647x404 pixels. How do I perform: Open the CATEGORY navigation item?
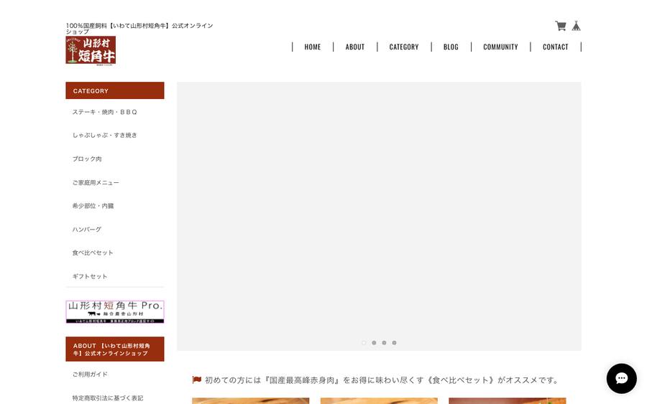click(x=404, y=47)
